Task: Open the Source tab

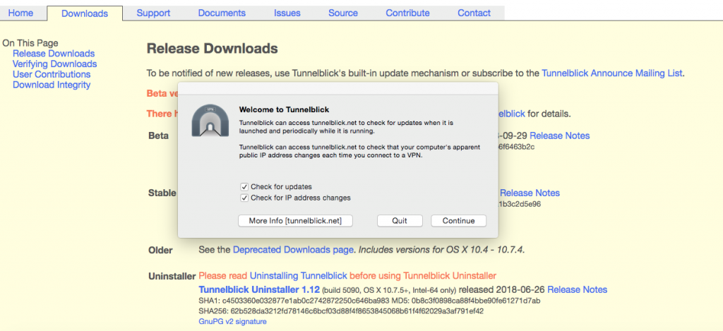Action: tap(343, 13)
